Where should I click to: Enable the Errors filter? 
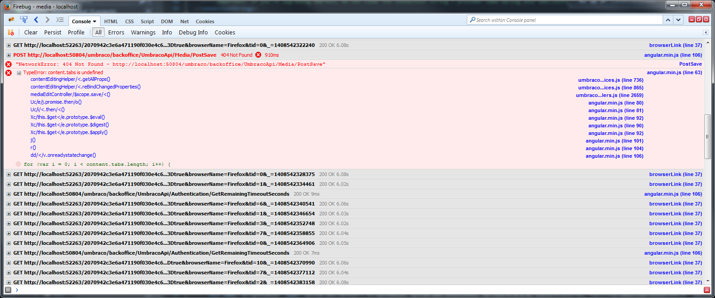[x=116, y=32]
